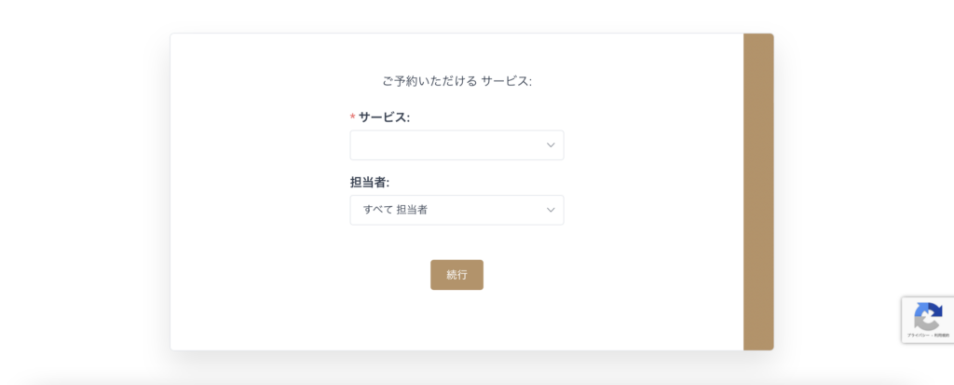
Task: Click the reCAPTCHA badge box
Action: point(928,320)
